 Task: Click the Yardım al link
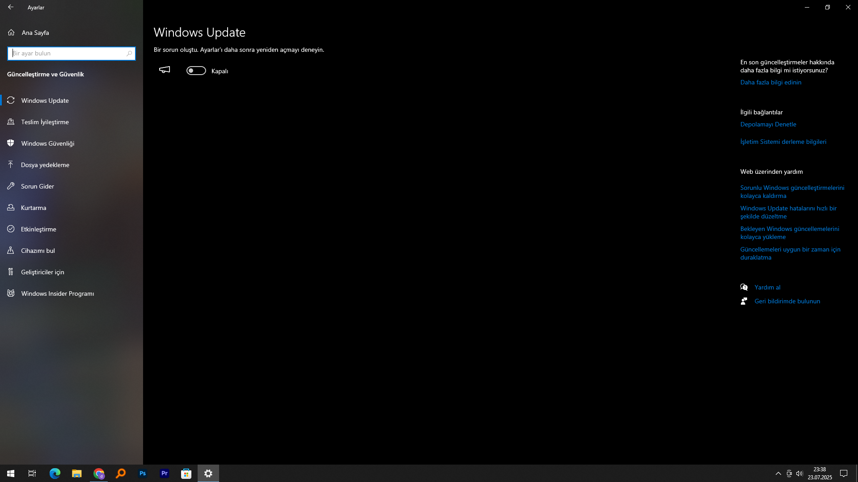767,287
